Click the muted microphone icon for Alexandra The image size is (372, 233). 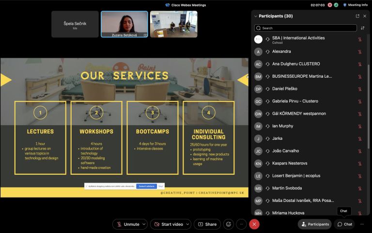tap(360, 51)
